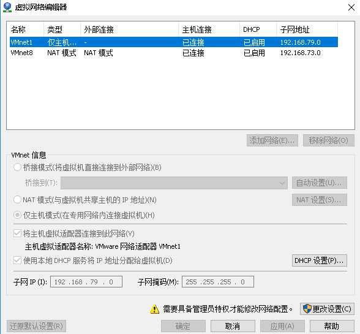Viewport: 360px width, 334px height.
Task: Click the yellow warning triangle icon
Action: [154, 309]
